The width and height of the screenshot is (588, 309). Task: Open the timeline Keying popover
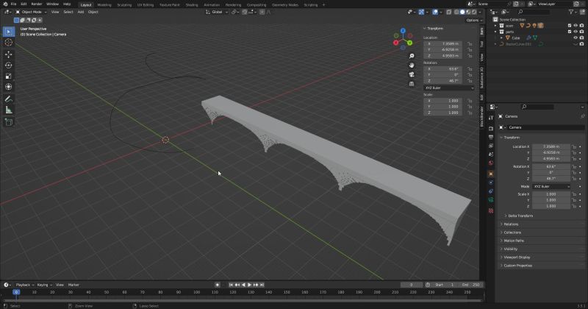coord(44,285)
